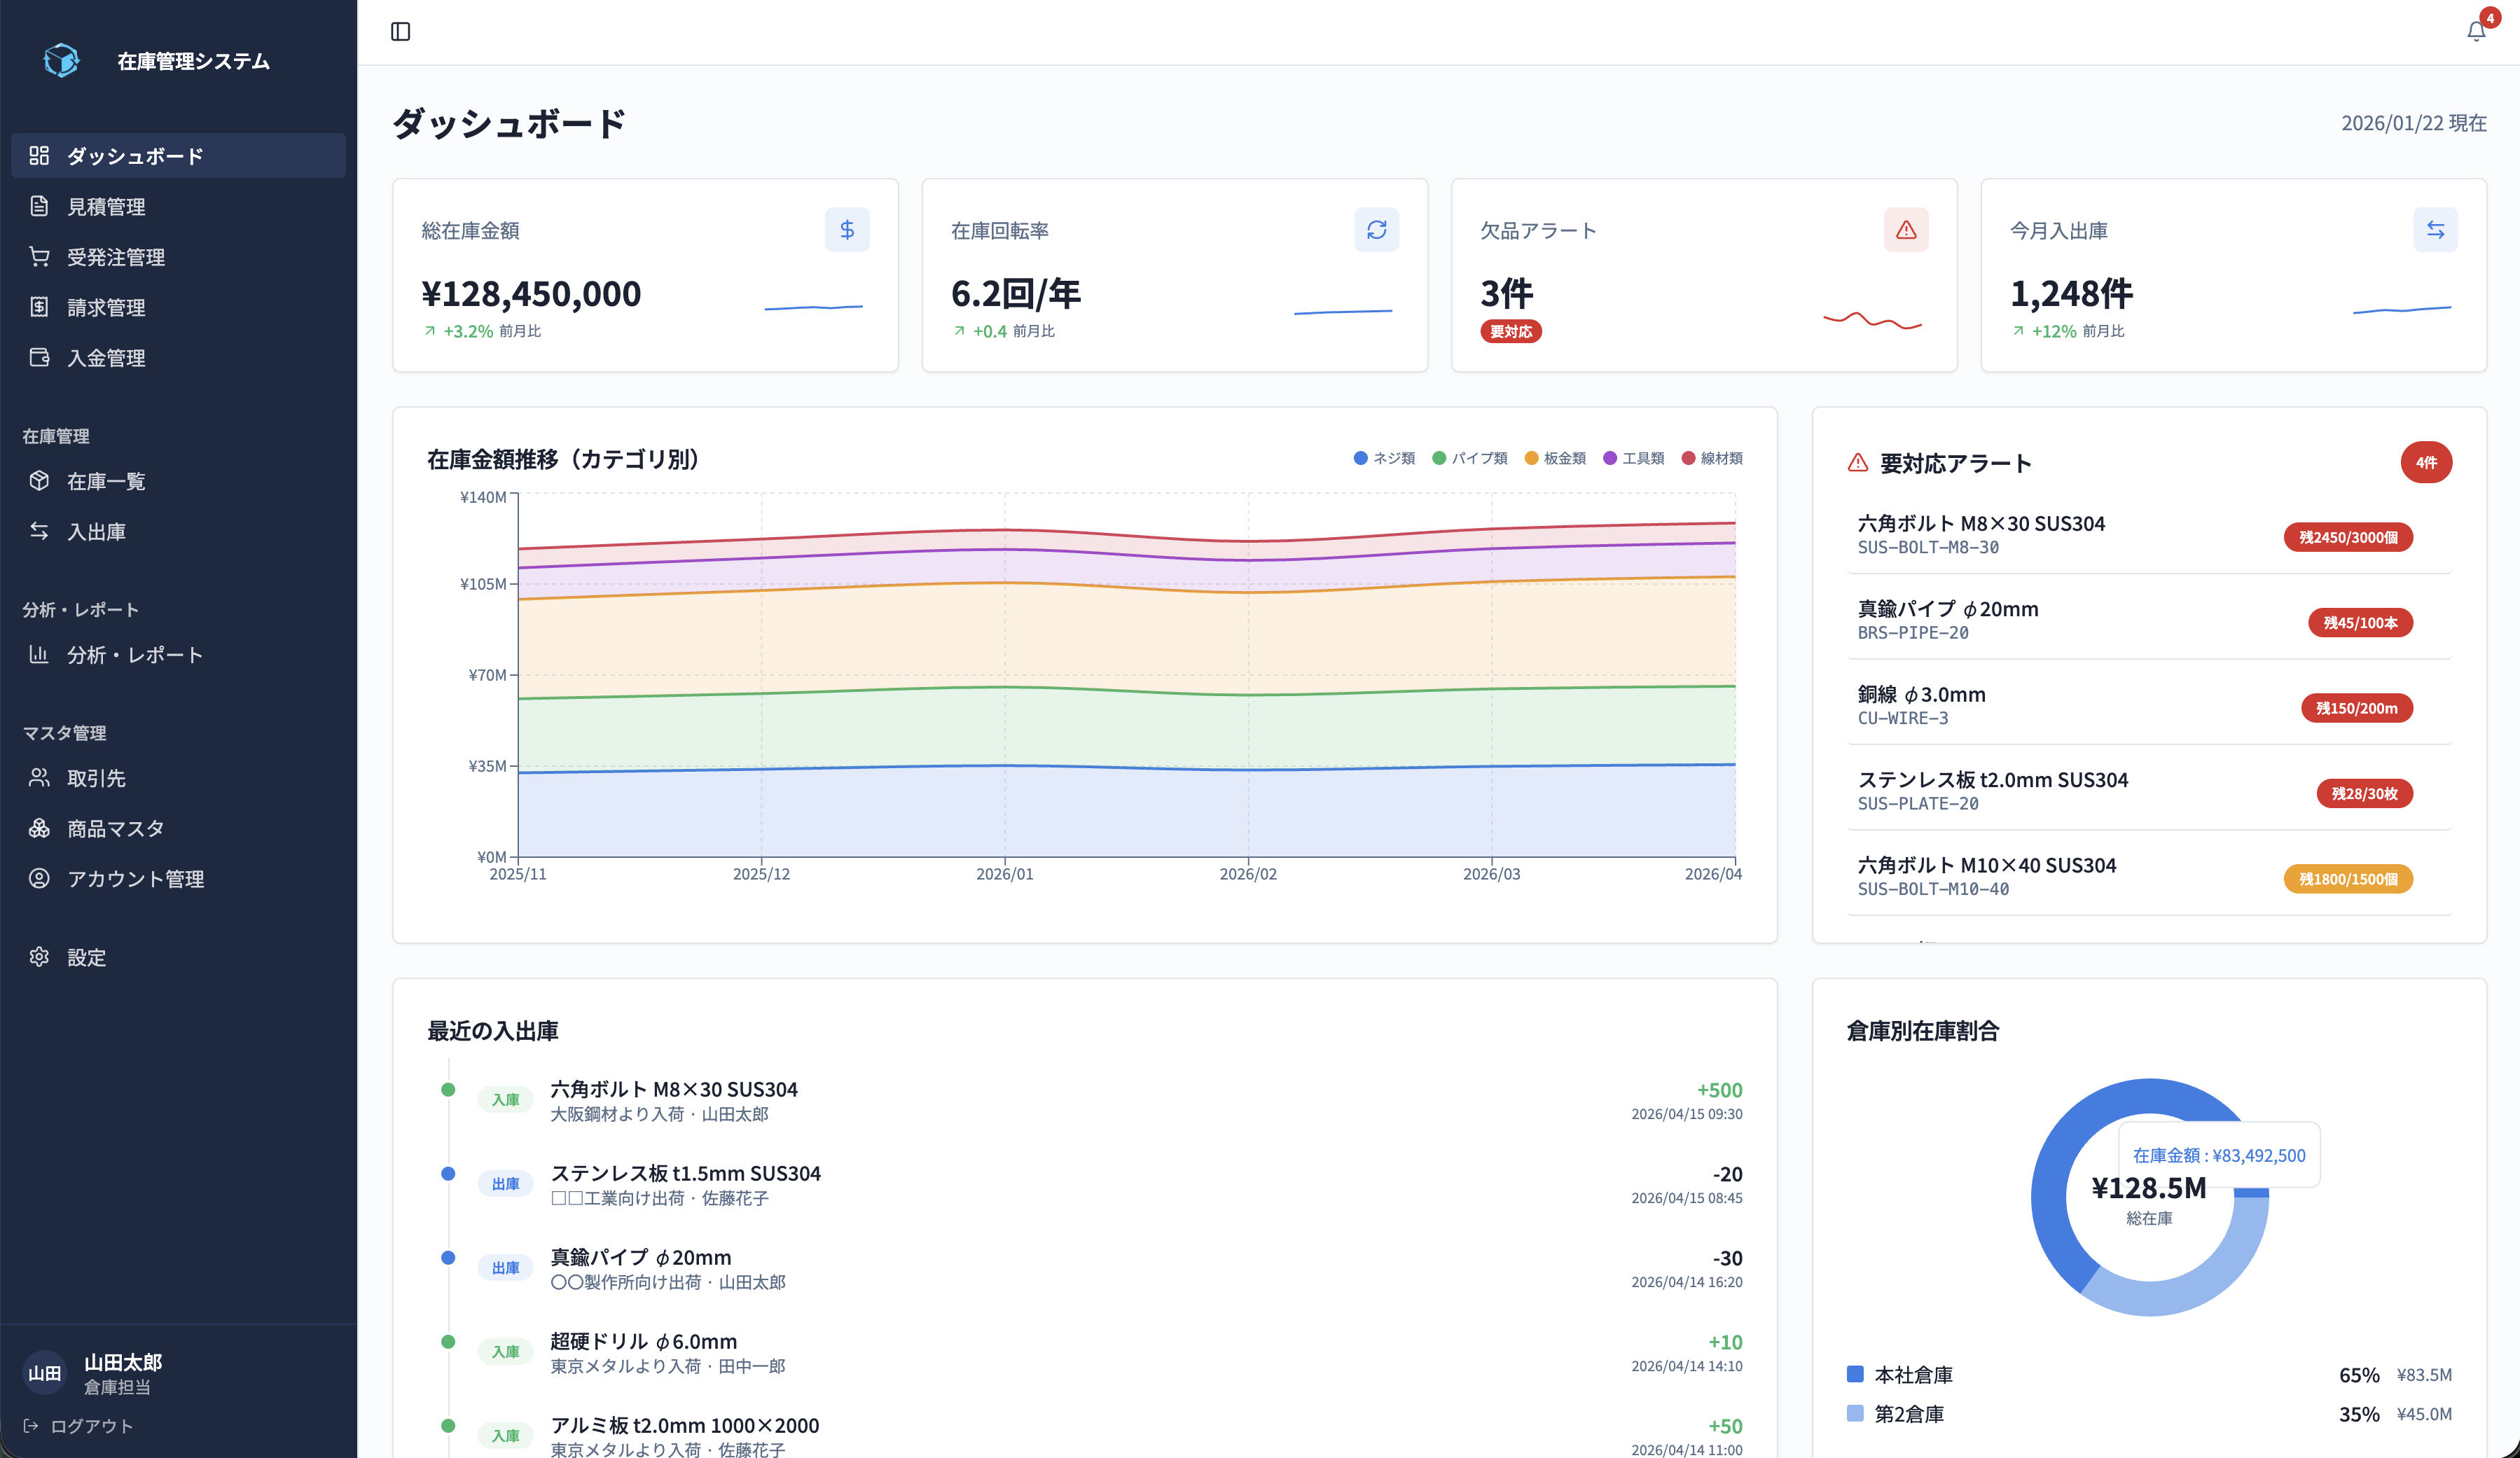Click the orange 残1800/1500個 badge

point(2348,879)
